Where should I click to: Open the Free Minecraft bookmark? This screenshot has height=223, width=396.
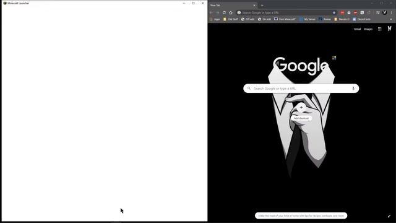[x=285, y=19]
